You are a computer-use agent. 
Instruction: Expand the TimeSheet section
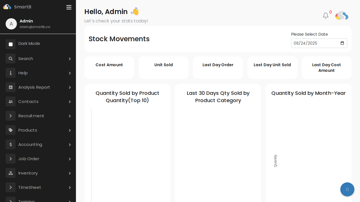click(x=70, y=187)
